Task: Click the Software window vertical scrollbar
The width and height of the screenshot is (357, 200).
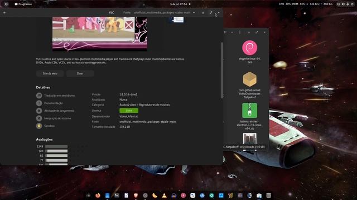Action: click(222, 71)
